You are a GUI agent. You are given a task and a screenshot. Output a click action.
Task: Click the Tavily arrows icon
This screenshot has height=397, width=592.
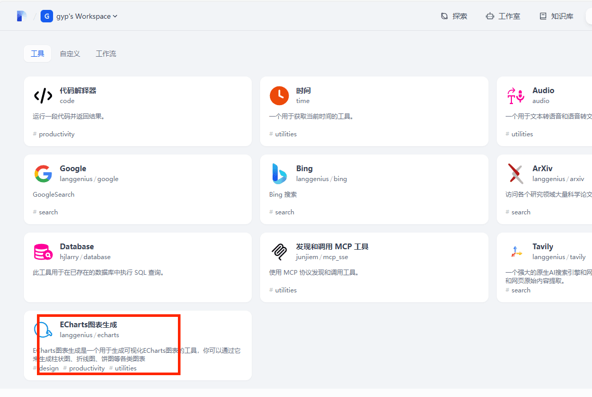516,251
